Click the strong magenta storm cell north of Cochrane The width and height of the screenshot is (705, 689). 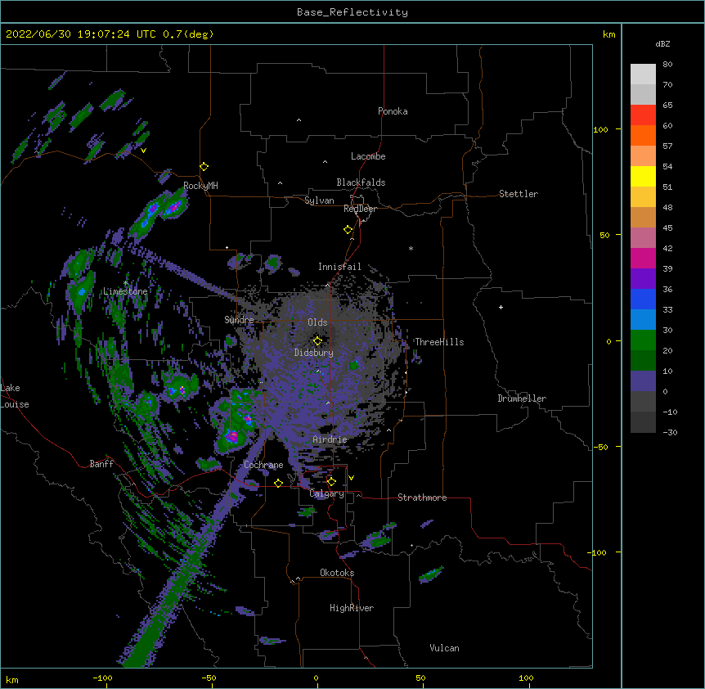point(232,436)
